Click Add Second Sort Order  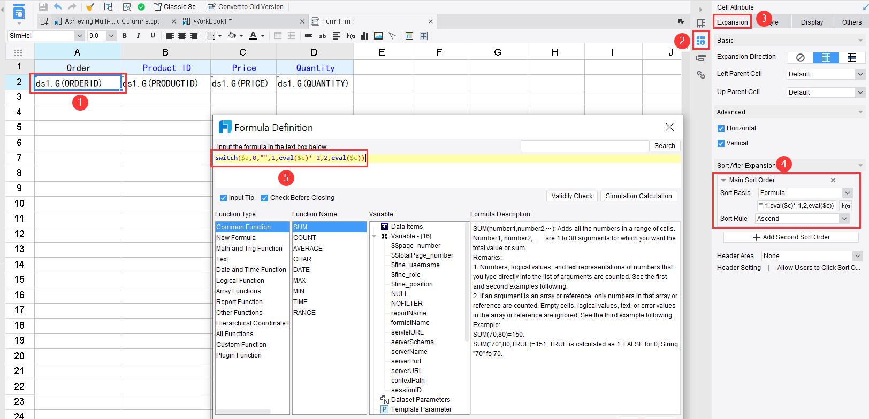[x=791, y=237]
